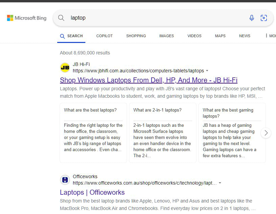Image resolution: width=276 pixels, height=214 pixels.
Task: Switch to the Images tab
Action: tap(167, 36)
